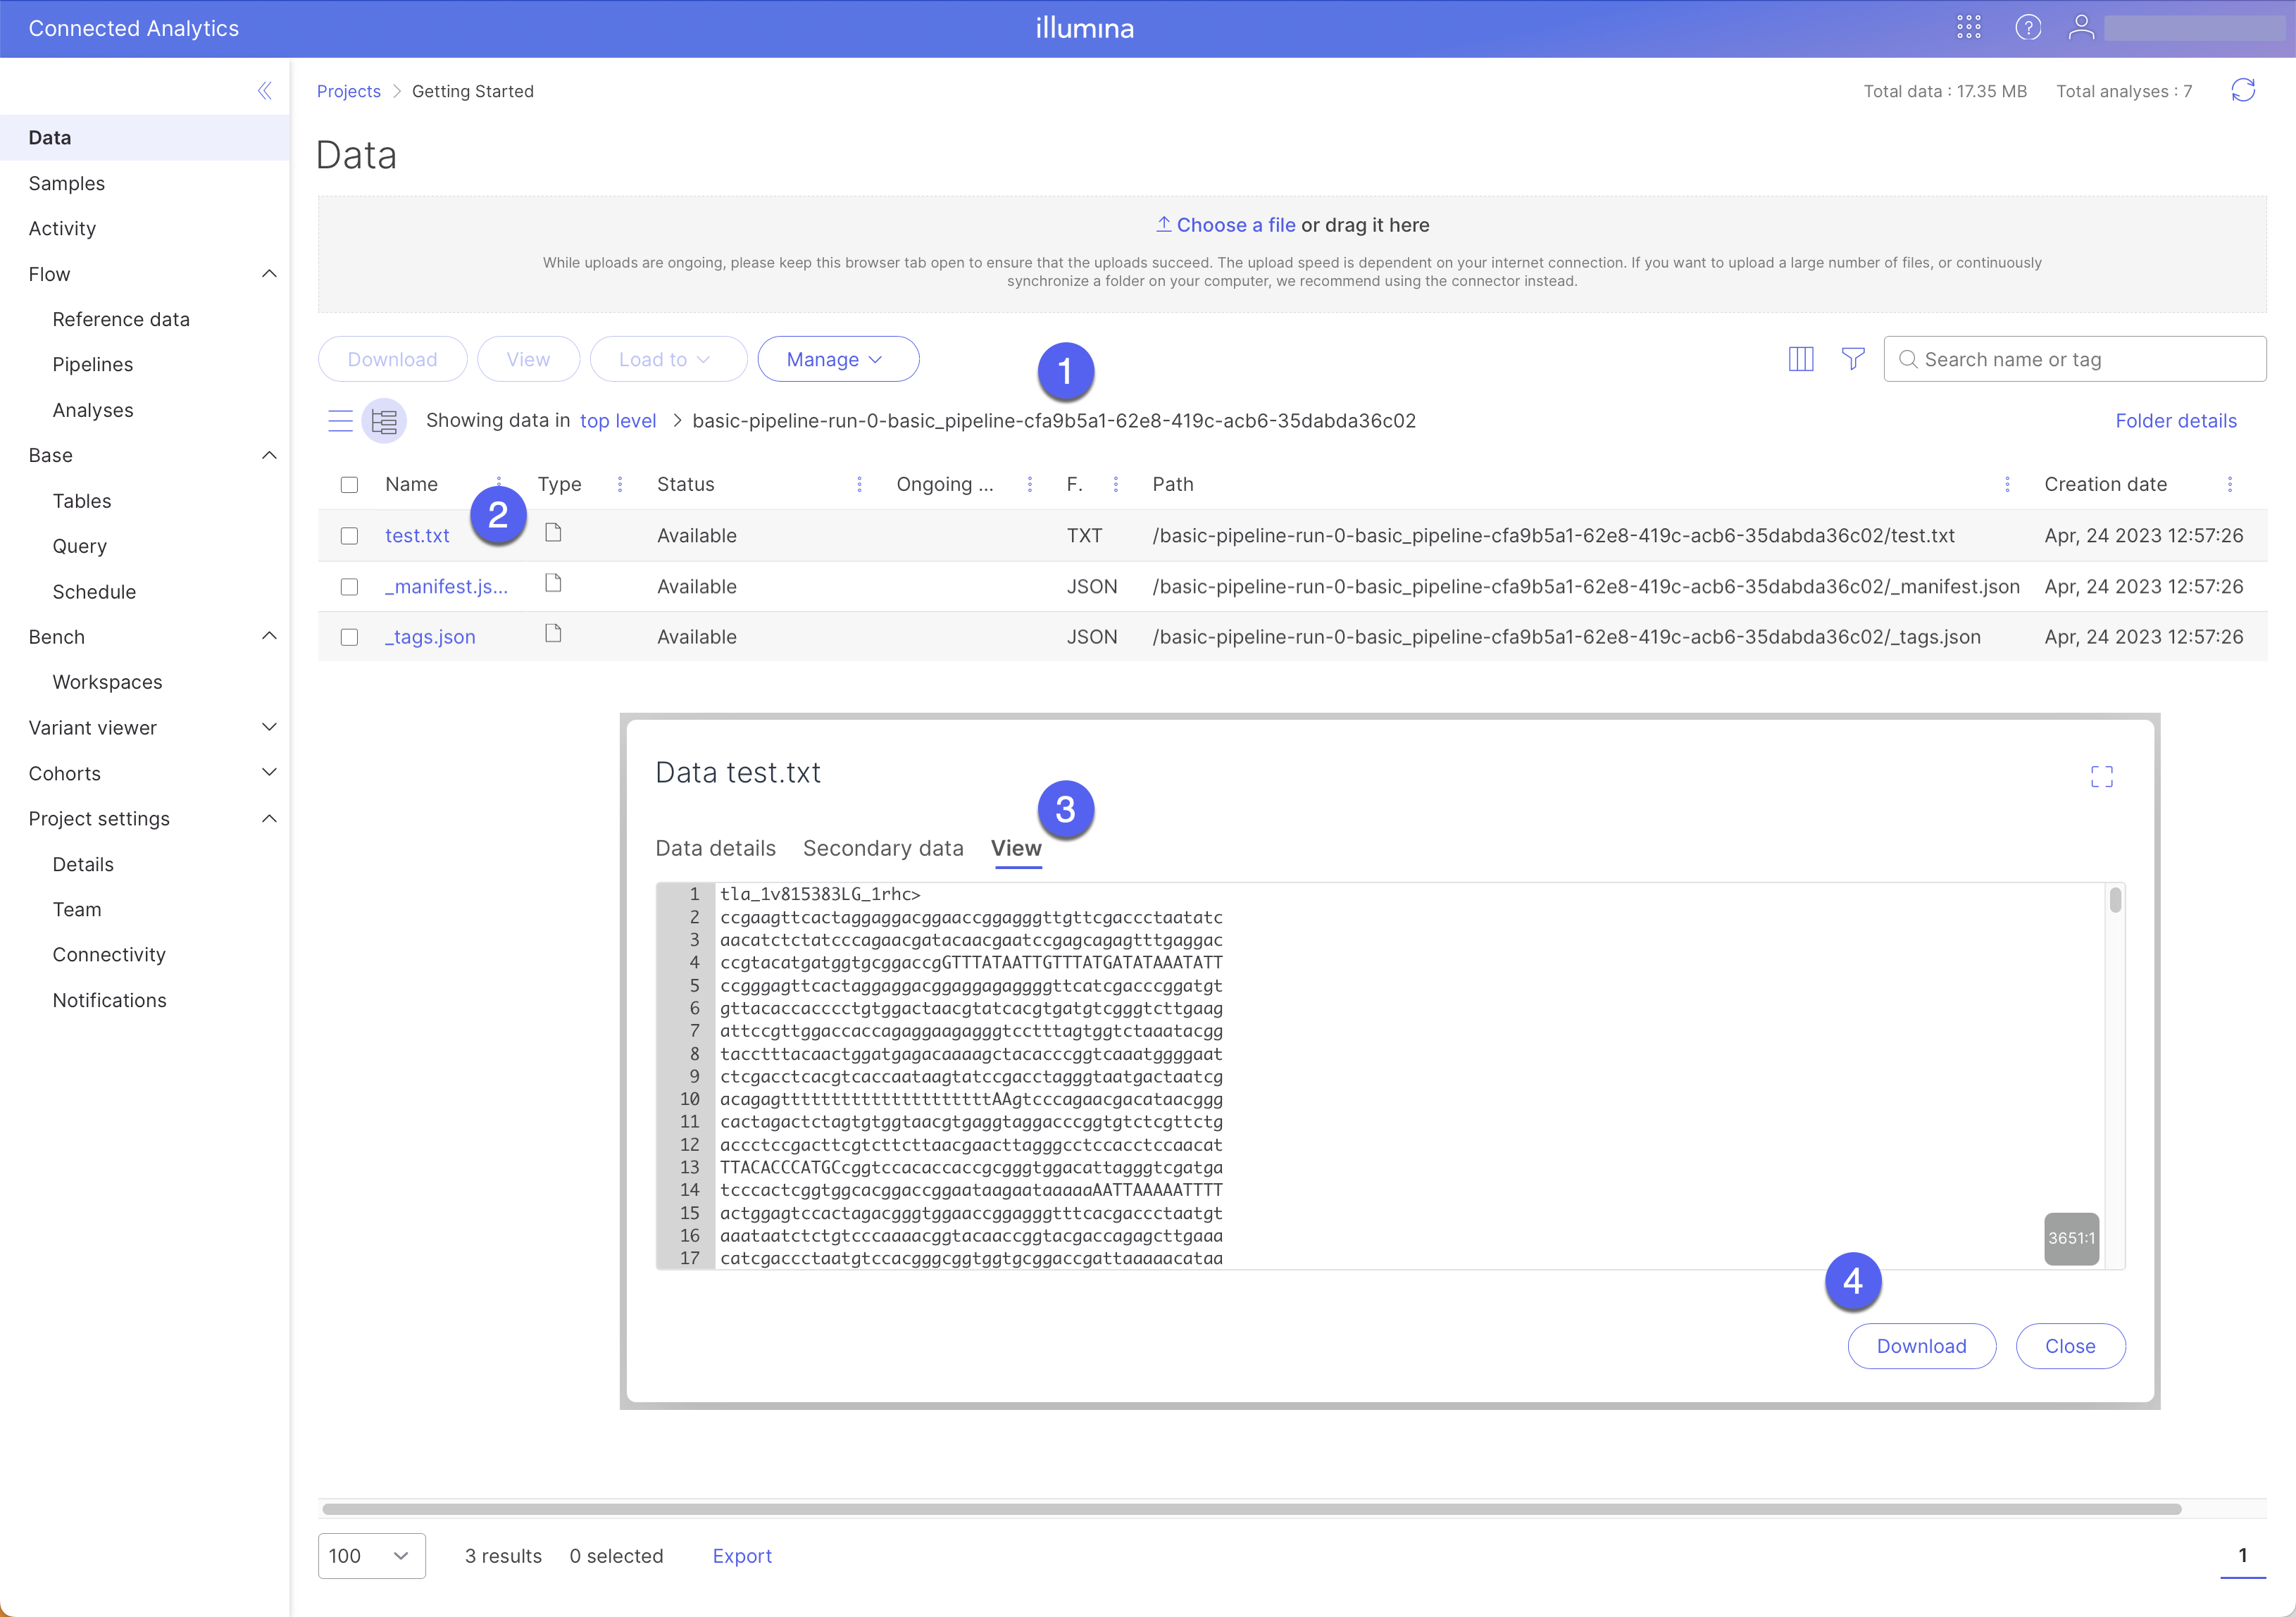This screenshot has width=2296, height=1617.
Task: Check the box for the test.txt row
Action: coord(349,536)
